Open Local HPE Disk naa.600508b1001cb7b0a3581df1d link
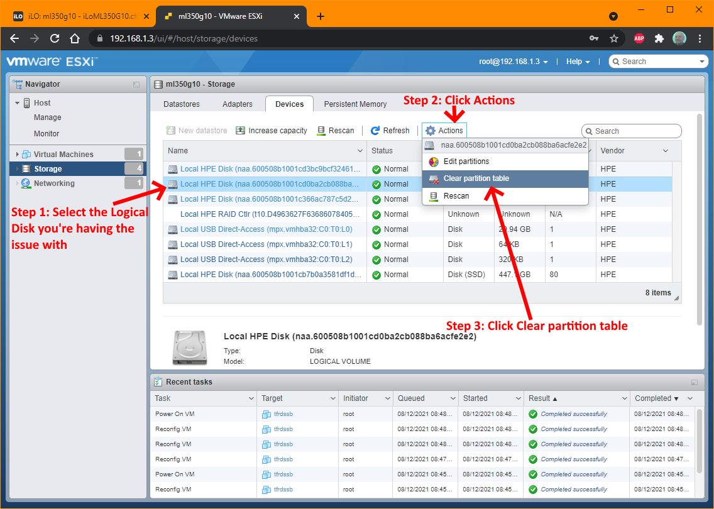This screenshot has width=714, height=509. 270,275
